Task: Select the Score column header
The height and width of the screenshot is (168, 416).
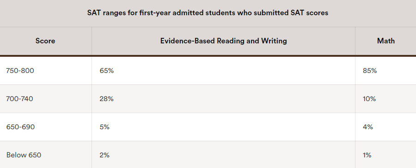Action: (x=46, y=41)
